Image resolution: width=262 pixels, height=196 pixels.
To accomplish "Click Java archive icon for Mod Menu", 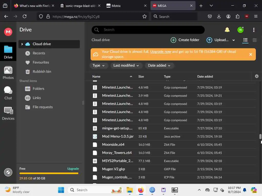I will pyautogui.click(x=95, y=137).
